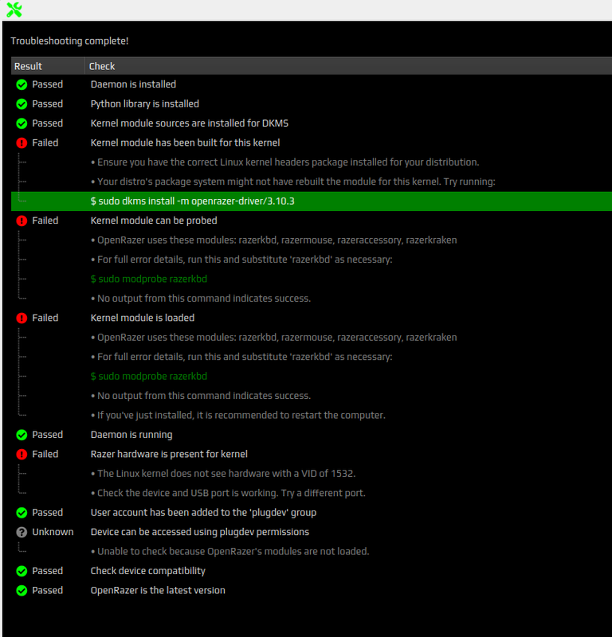Image resolution: width=612 pixels, height=637 pixels.
Task: Select 'Kernel module can be probed' row
Action: click(x=312, y=221)
